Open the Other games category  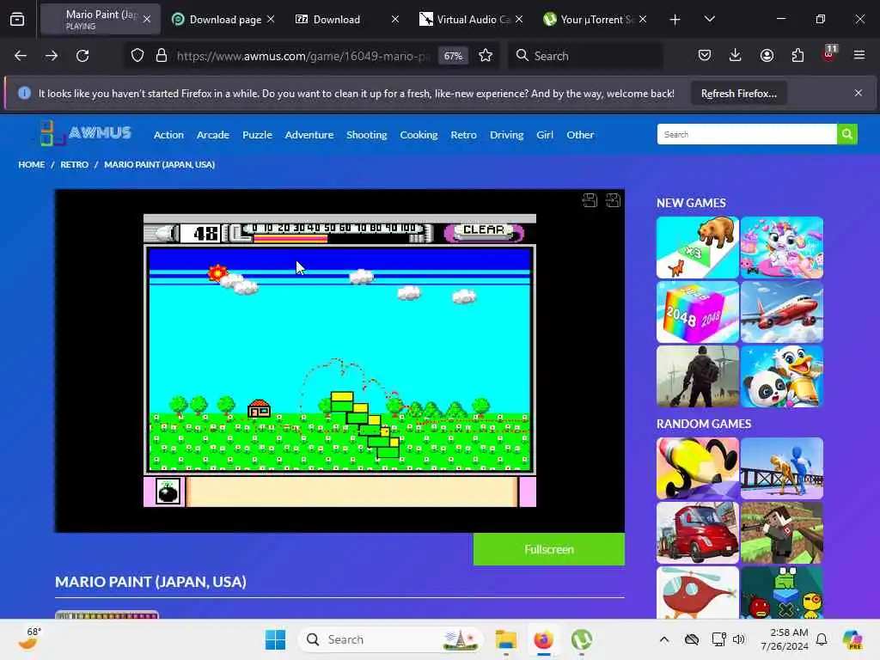point(580,135)
